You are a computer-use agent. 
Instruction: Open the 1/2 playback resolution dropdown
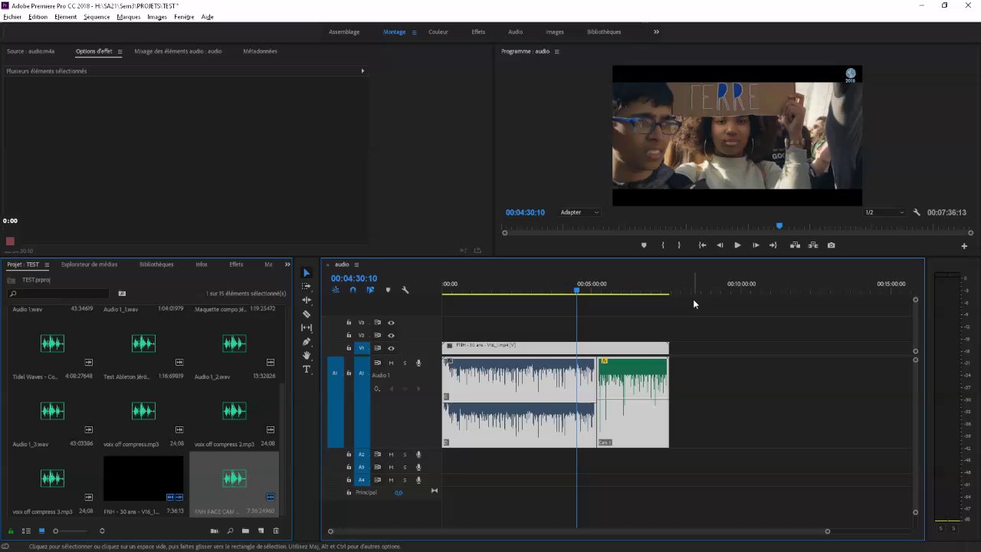coord(884,212)
